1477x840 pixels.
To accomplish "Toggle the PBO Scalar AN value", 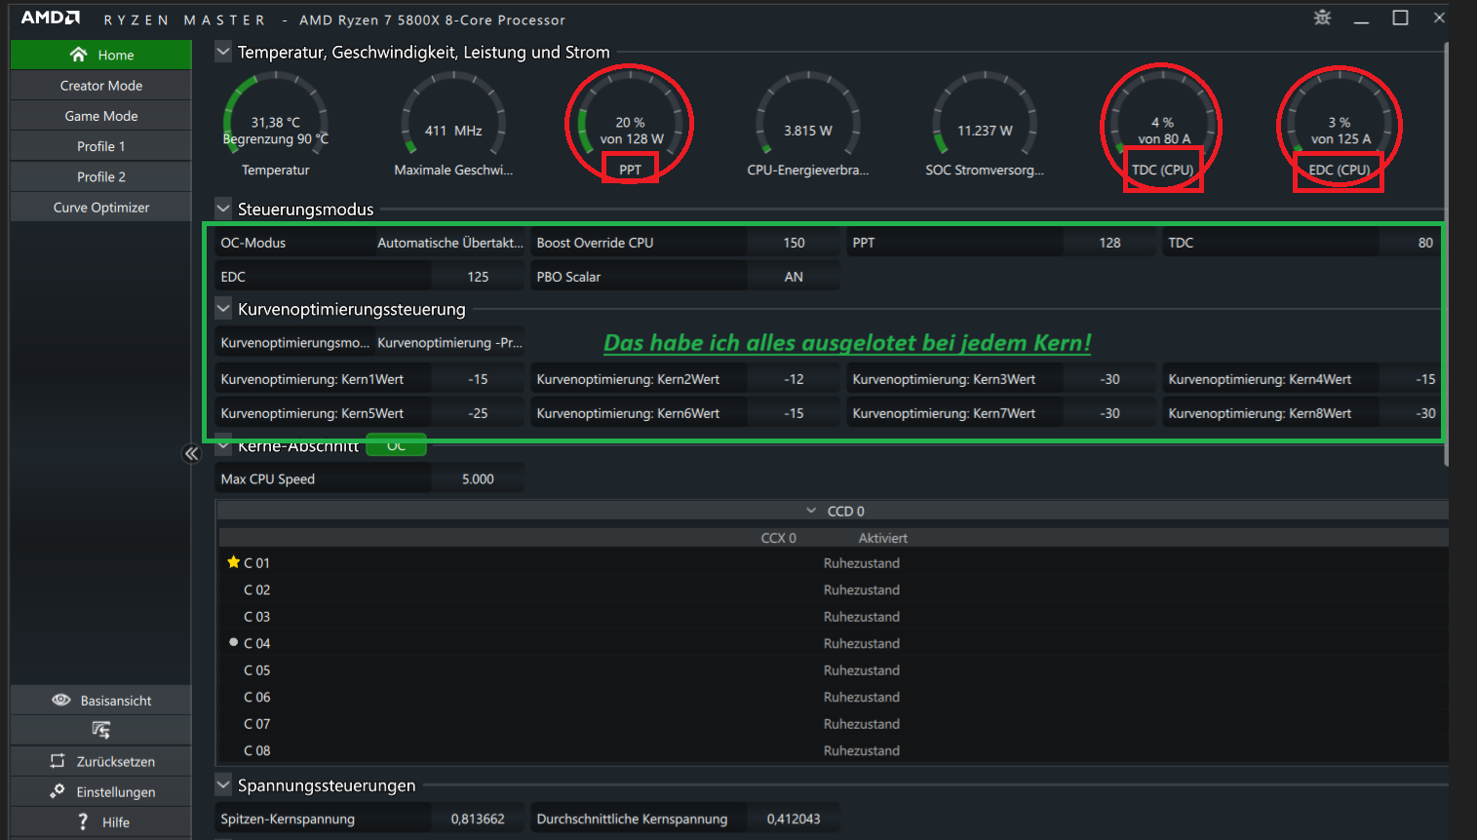I will coord(794,277).
